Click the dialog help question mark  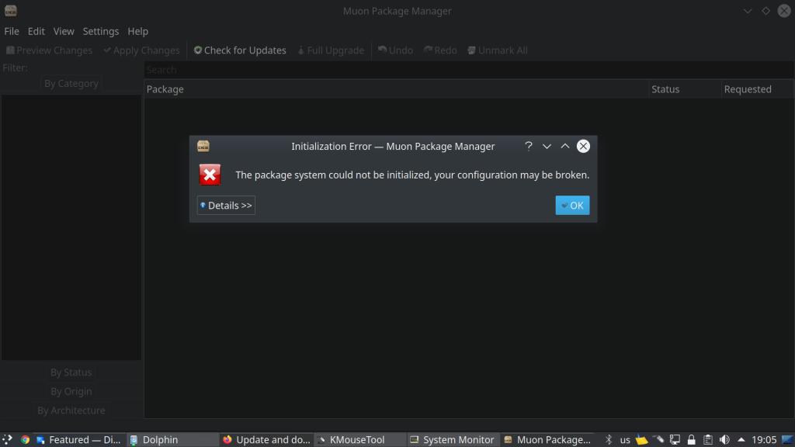(529, 146)
